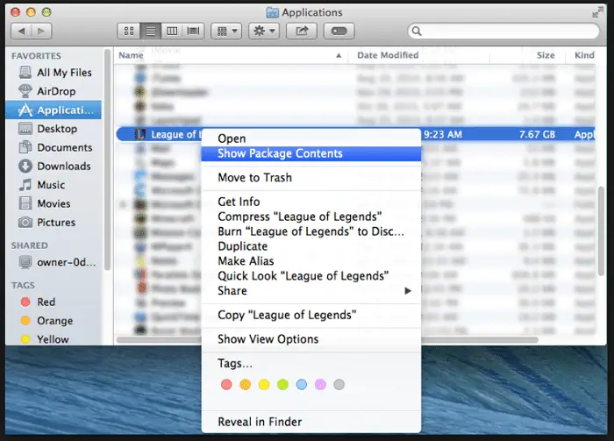This screenshot has width=614, height=441.
Task: Choose Quick Look "League of Legends"
Action: pyautogui.click(x=311, y=276)
